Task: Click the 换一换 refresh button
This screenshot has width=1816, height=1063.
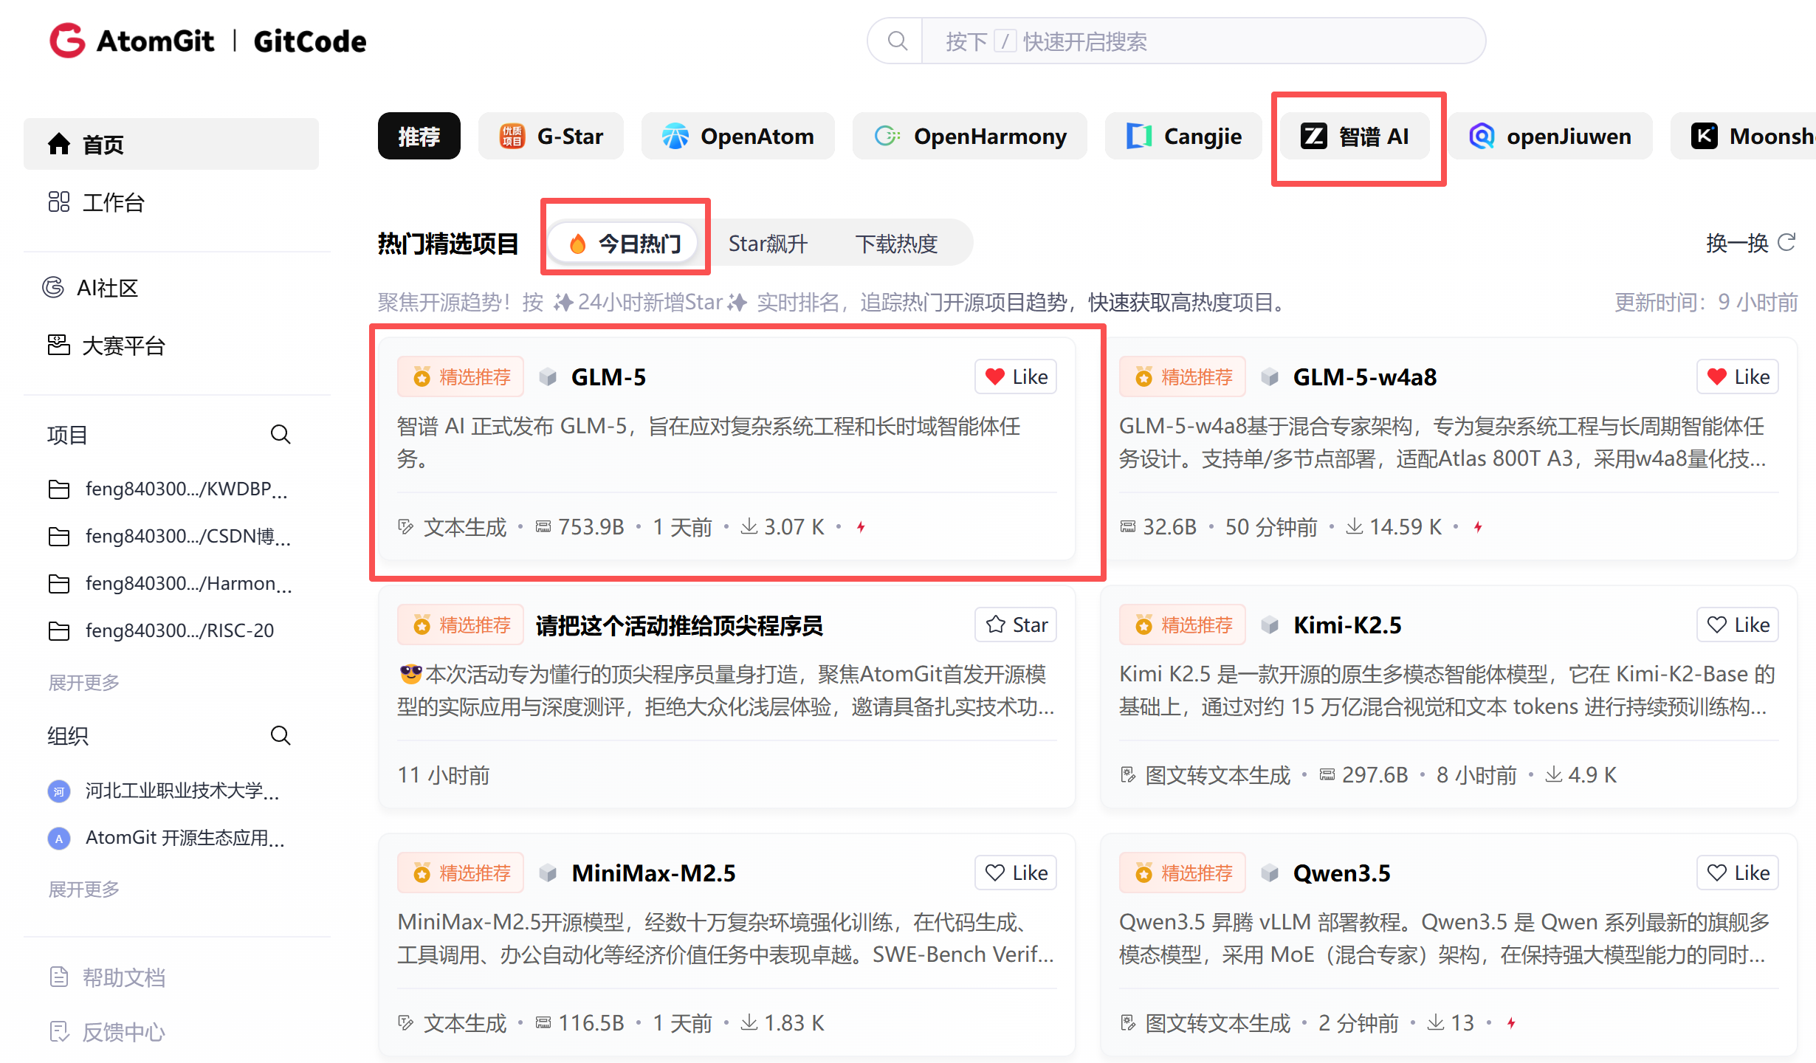Action: 1750,243
